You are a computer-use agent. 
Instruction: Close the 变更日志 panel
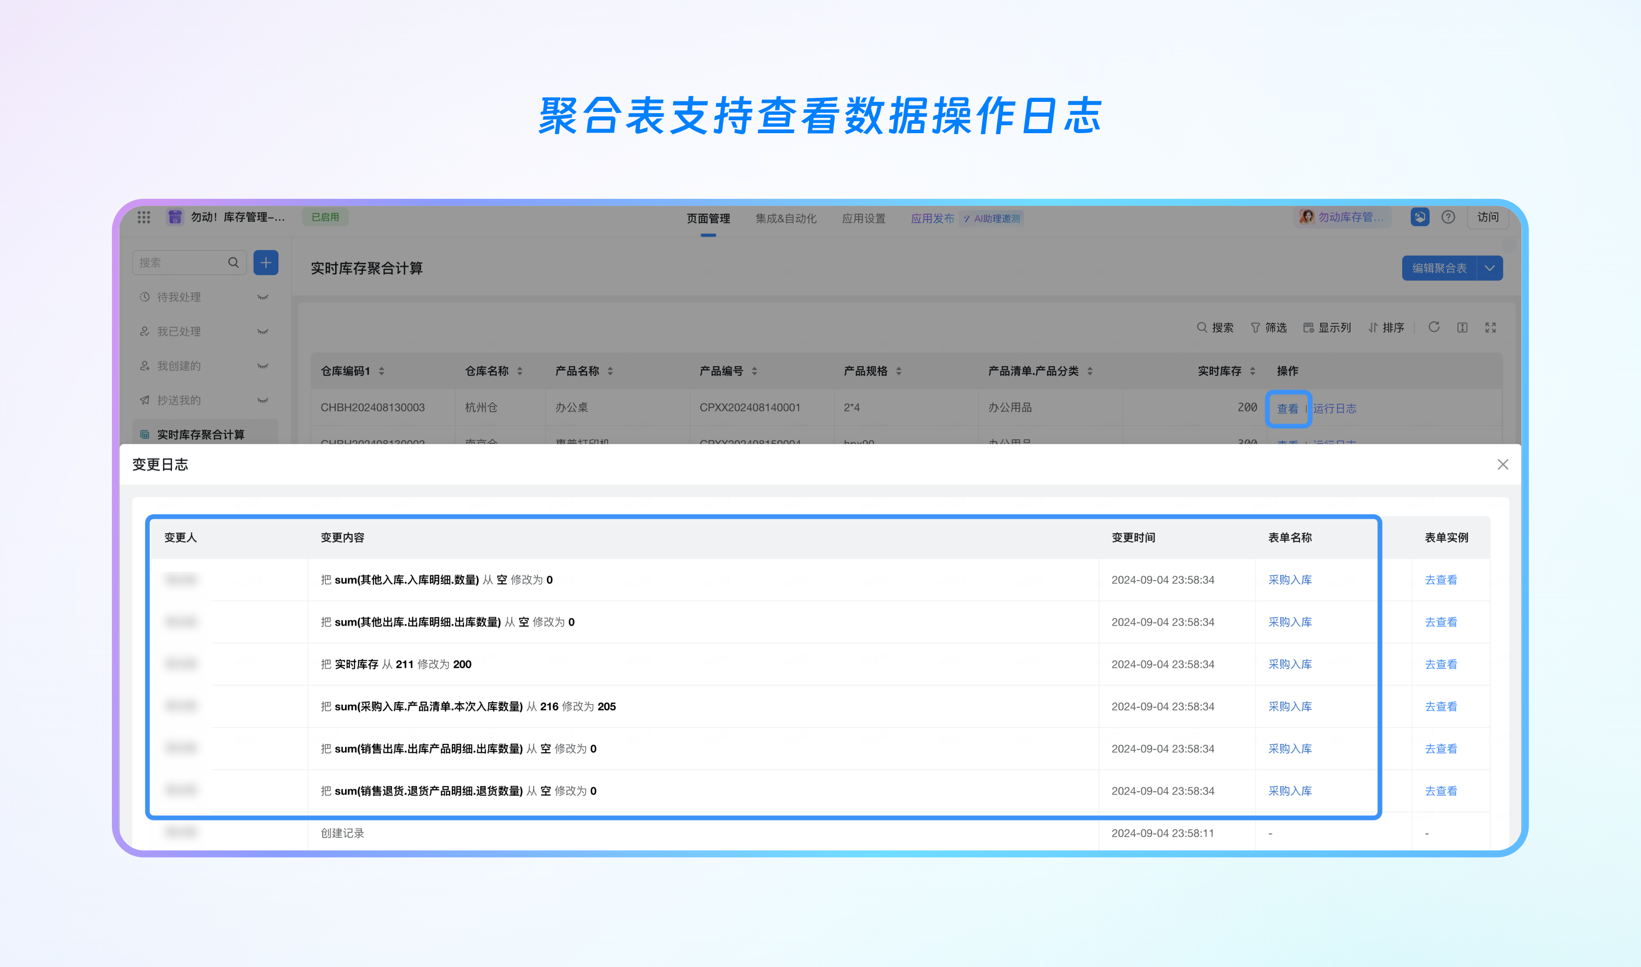1503,465
